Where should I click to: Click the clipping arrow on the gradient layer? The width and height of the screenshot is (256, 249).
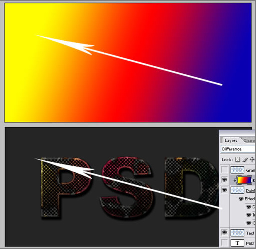click(235, 180)
